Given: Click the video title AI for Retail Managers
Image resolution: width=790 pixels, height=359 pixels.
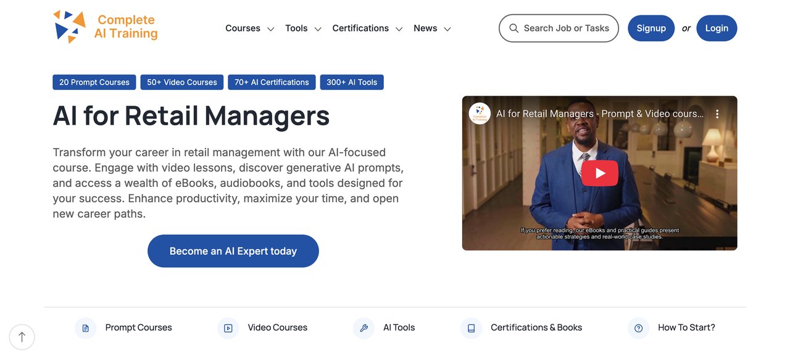Looking at the screenshot, I should point(600,114).
